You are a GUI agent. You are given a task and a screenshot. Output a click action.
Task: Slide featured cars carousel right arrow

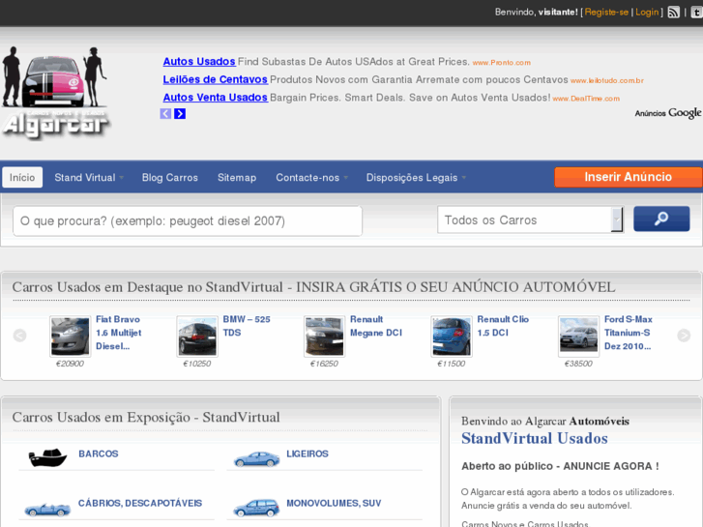(x=684, y=335)
